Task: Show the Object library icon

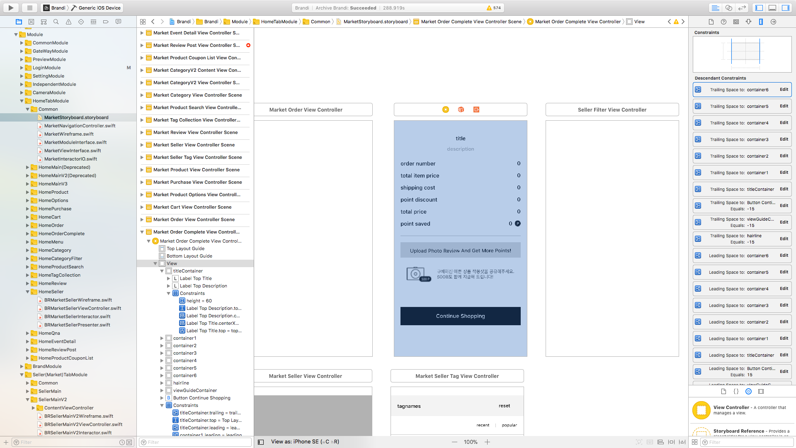Action: tap(748, 391)
